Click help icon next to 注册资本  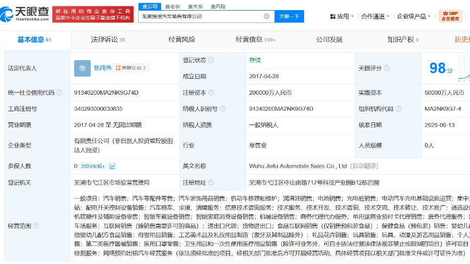[x=211, y=93]
